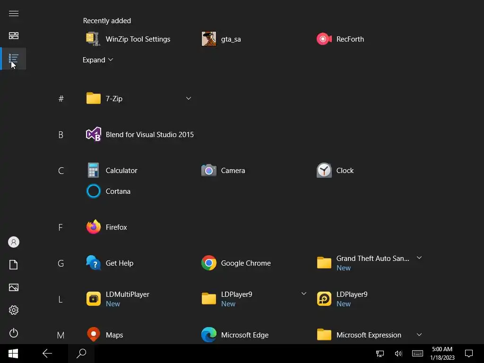Expand Microsoft Expression folder chevron
This screenshot has height=363, width=484.
tap(419, 335)
